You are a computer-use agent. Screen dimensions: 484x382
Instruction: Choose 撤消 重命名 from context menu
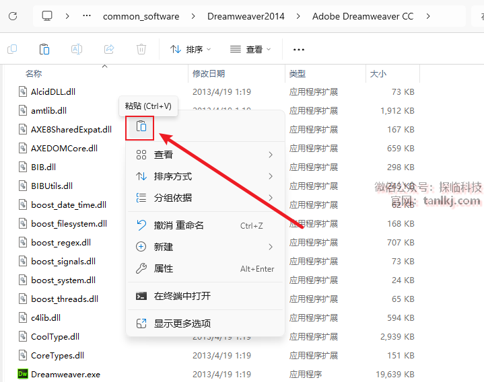point(205,225)
